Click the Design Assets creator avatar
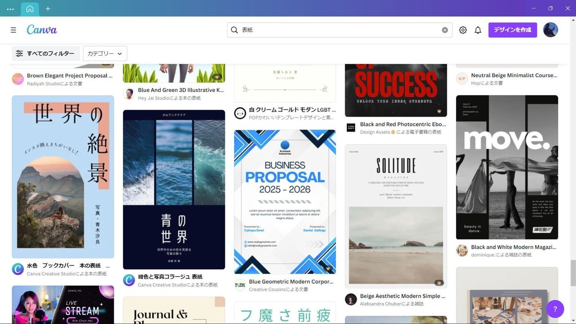Viewport: 576px width, 324px height. coord(351,128)
